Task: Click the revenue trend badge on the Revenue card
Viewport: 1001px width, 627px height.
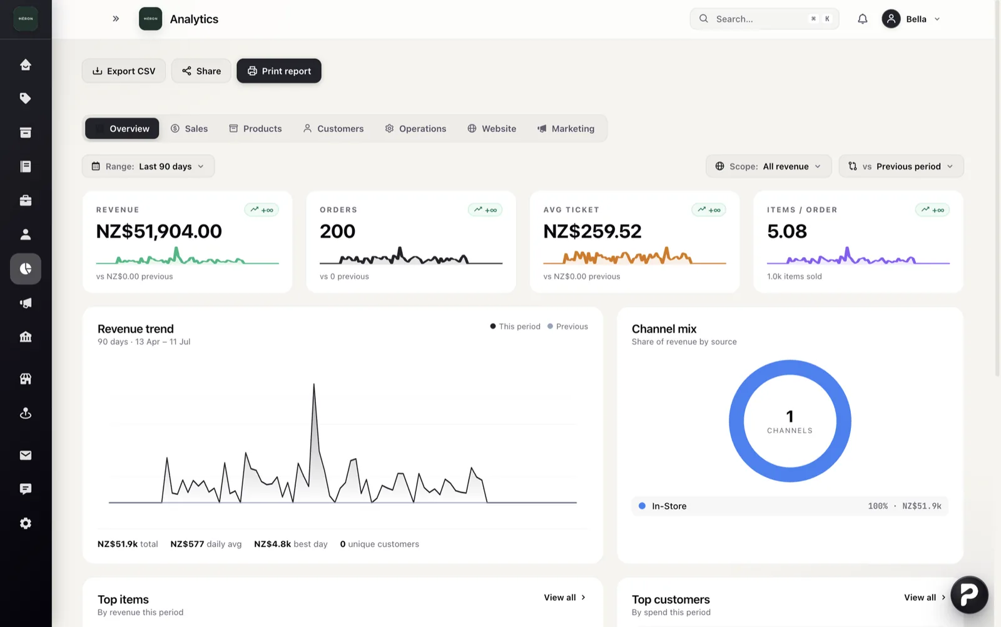Action: (262, 210)
